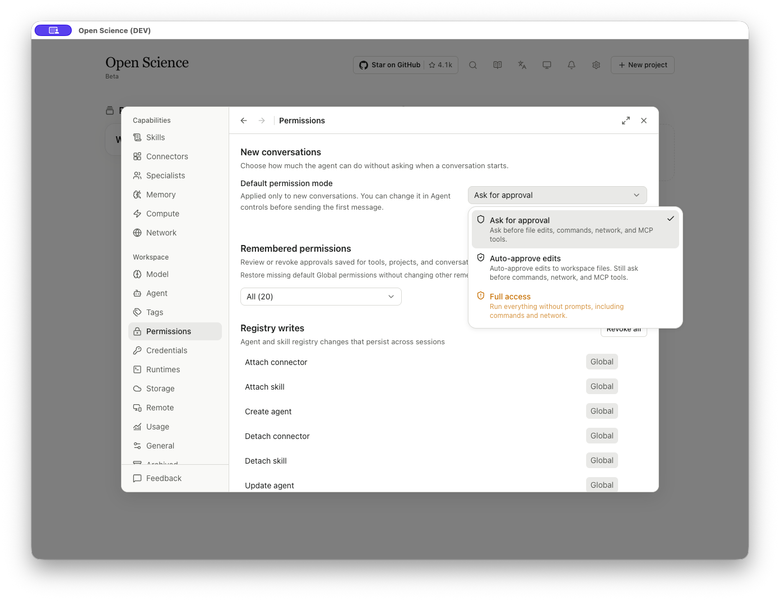
Task: Open the All (20) filter dropdown
Action: 321,297
